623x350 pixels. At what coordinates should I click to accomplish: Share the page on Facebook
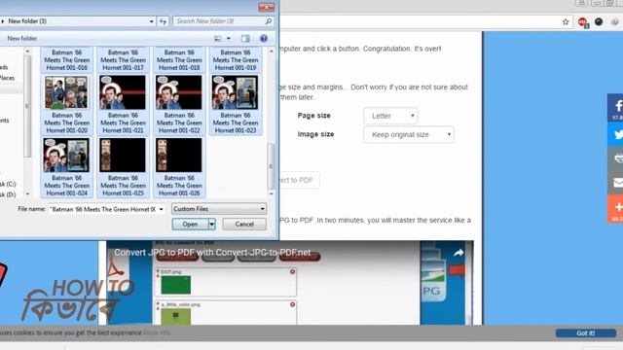coord(616,108)
